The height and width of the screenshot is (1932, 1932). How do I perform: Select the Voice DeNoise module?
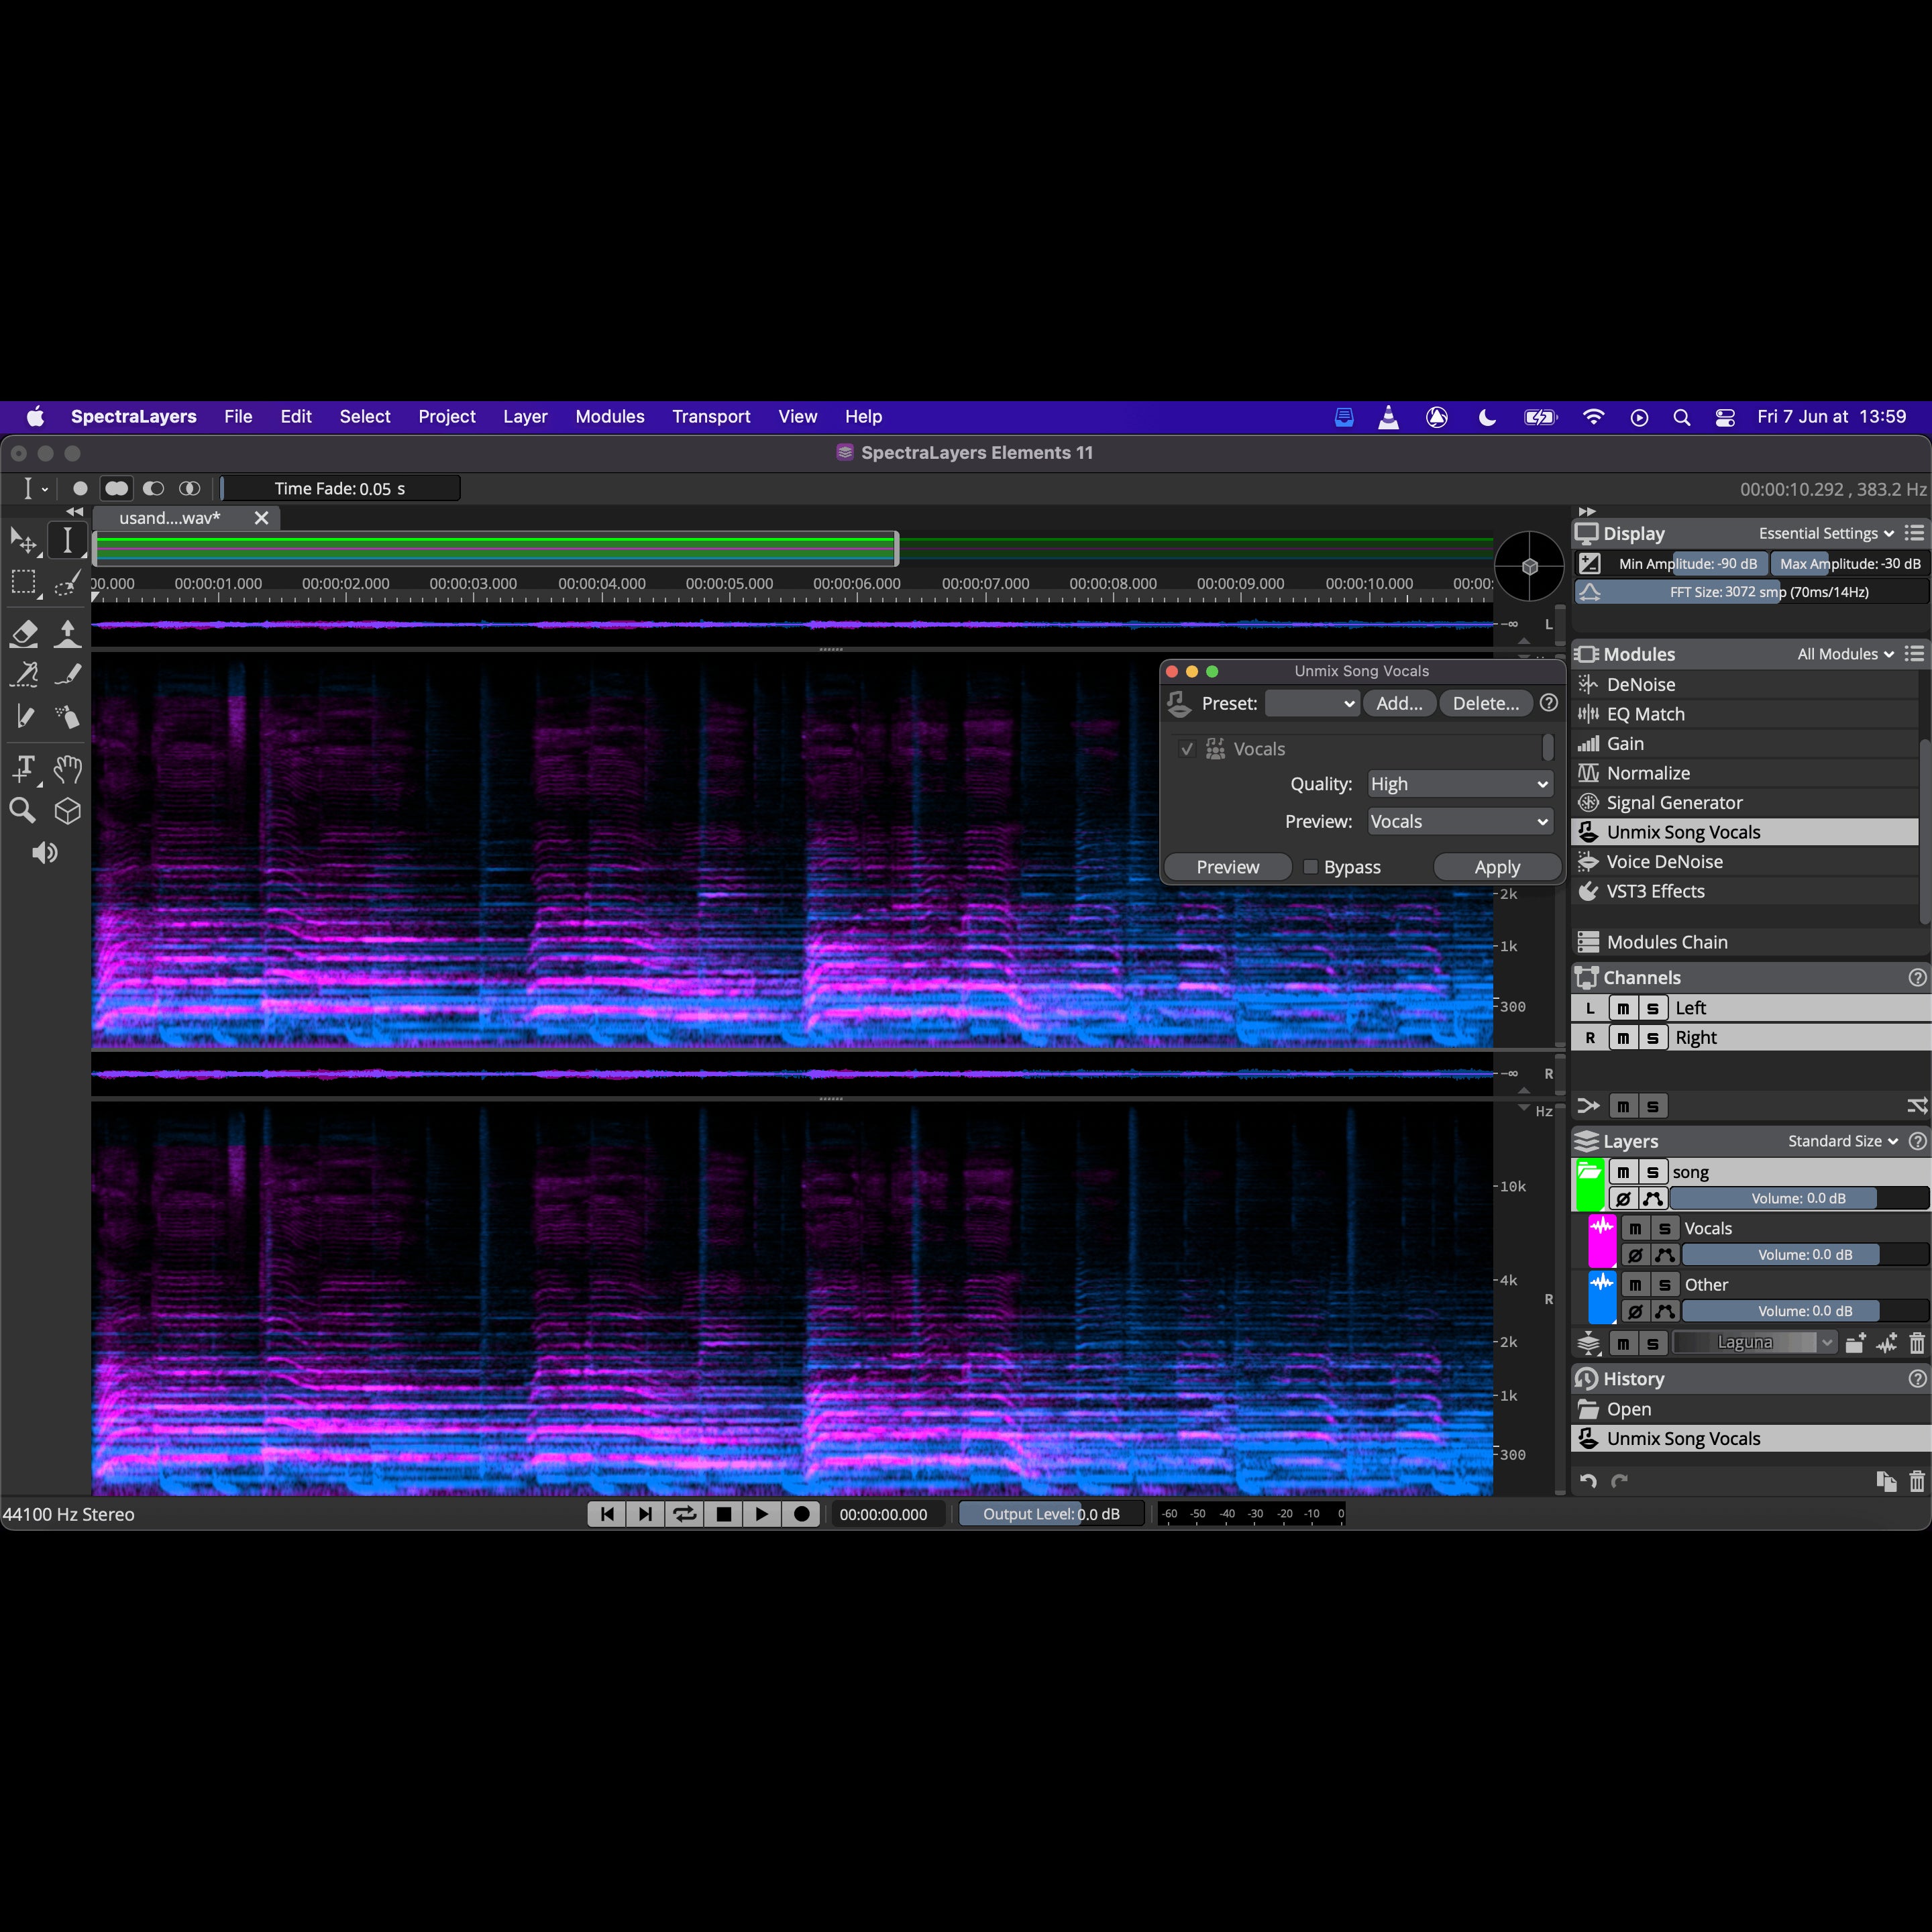point(1745,862)
